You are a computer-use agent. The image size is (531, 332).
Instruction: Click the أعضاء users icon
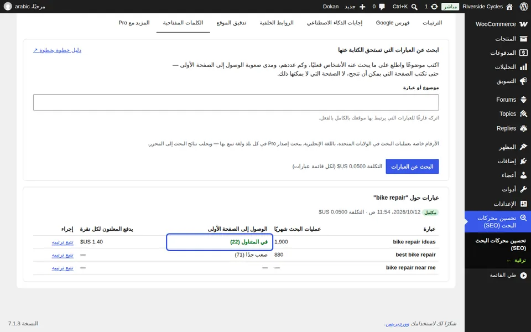[x=524, y=175]
